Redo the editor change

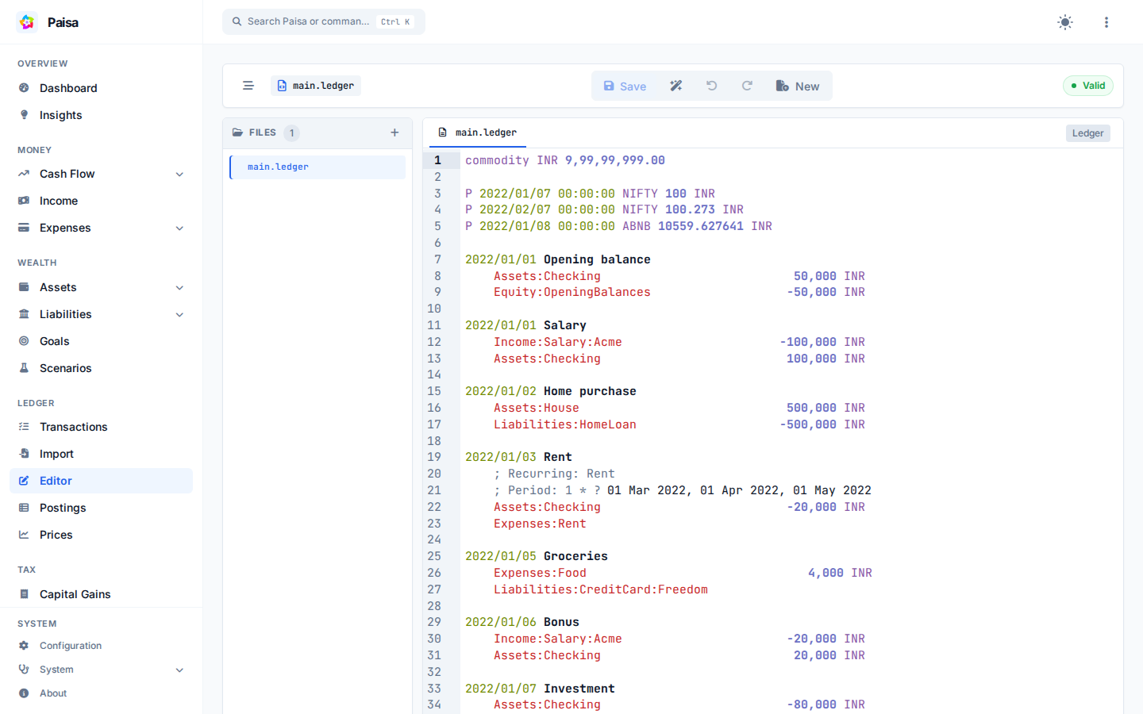click(747, 86)
